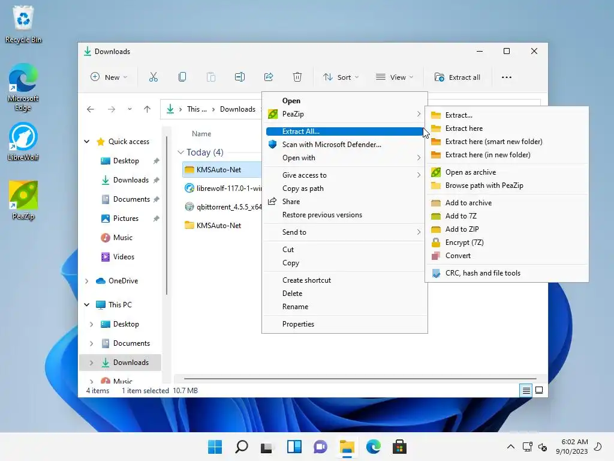The height and width of the screenshot is (461, 614).
Task: Click Copy as path entry
Action: (x=344, y=188)
